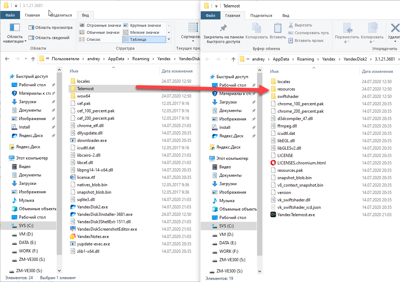This screenshot has height=282, width=400.
Task: Select YandexTelemost.exe in right window
Action: (x=296, y=215)
